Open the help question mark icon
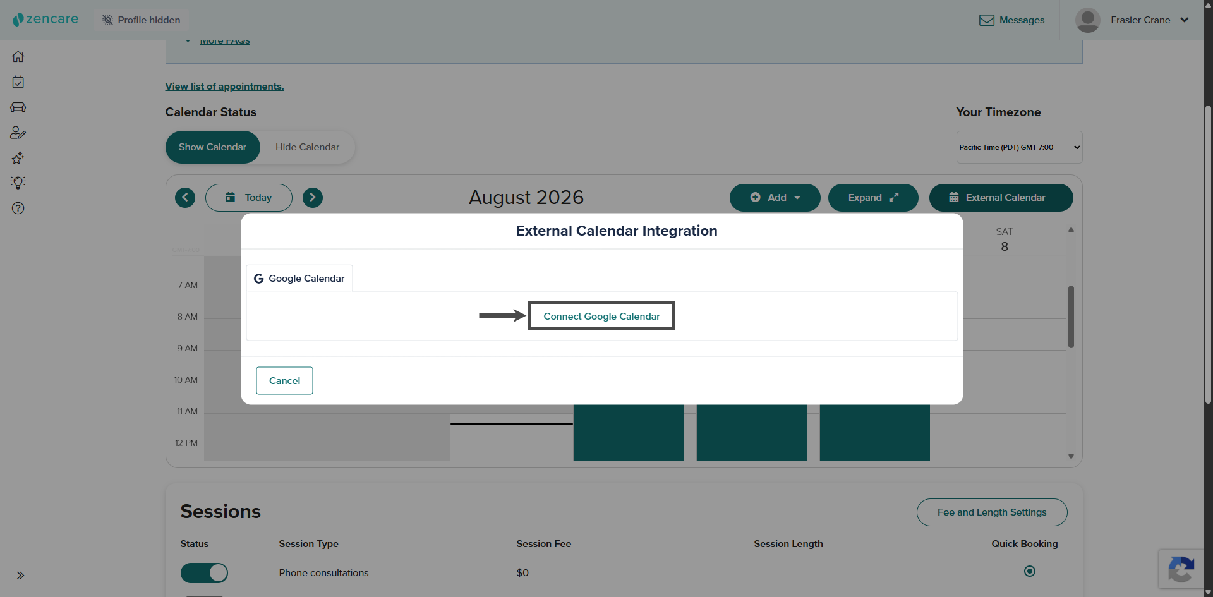Image resolution: width=1213 pixels, height=597 pixels. 18,208
